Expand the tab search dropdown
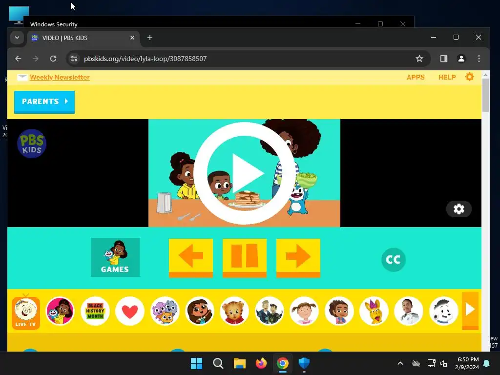The image size is (500, 375). [x=17, y=38]
